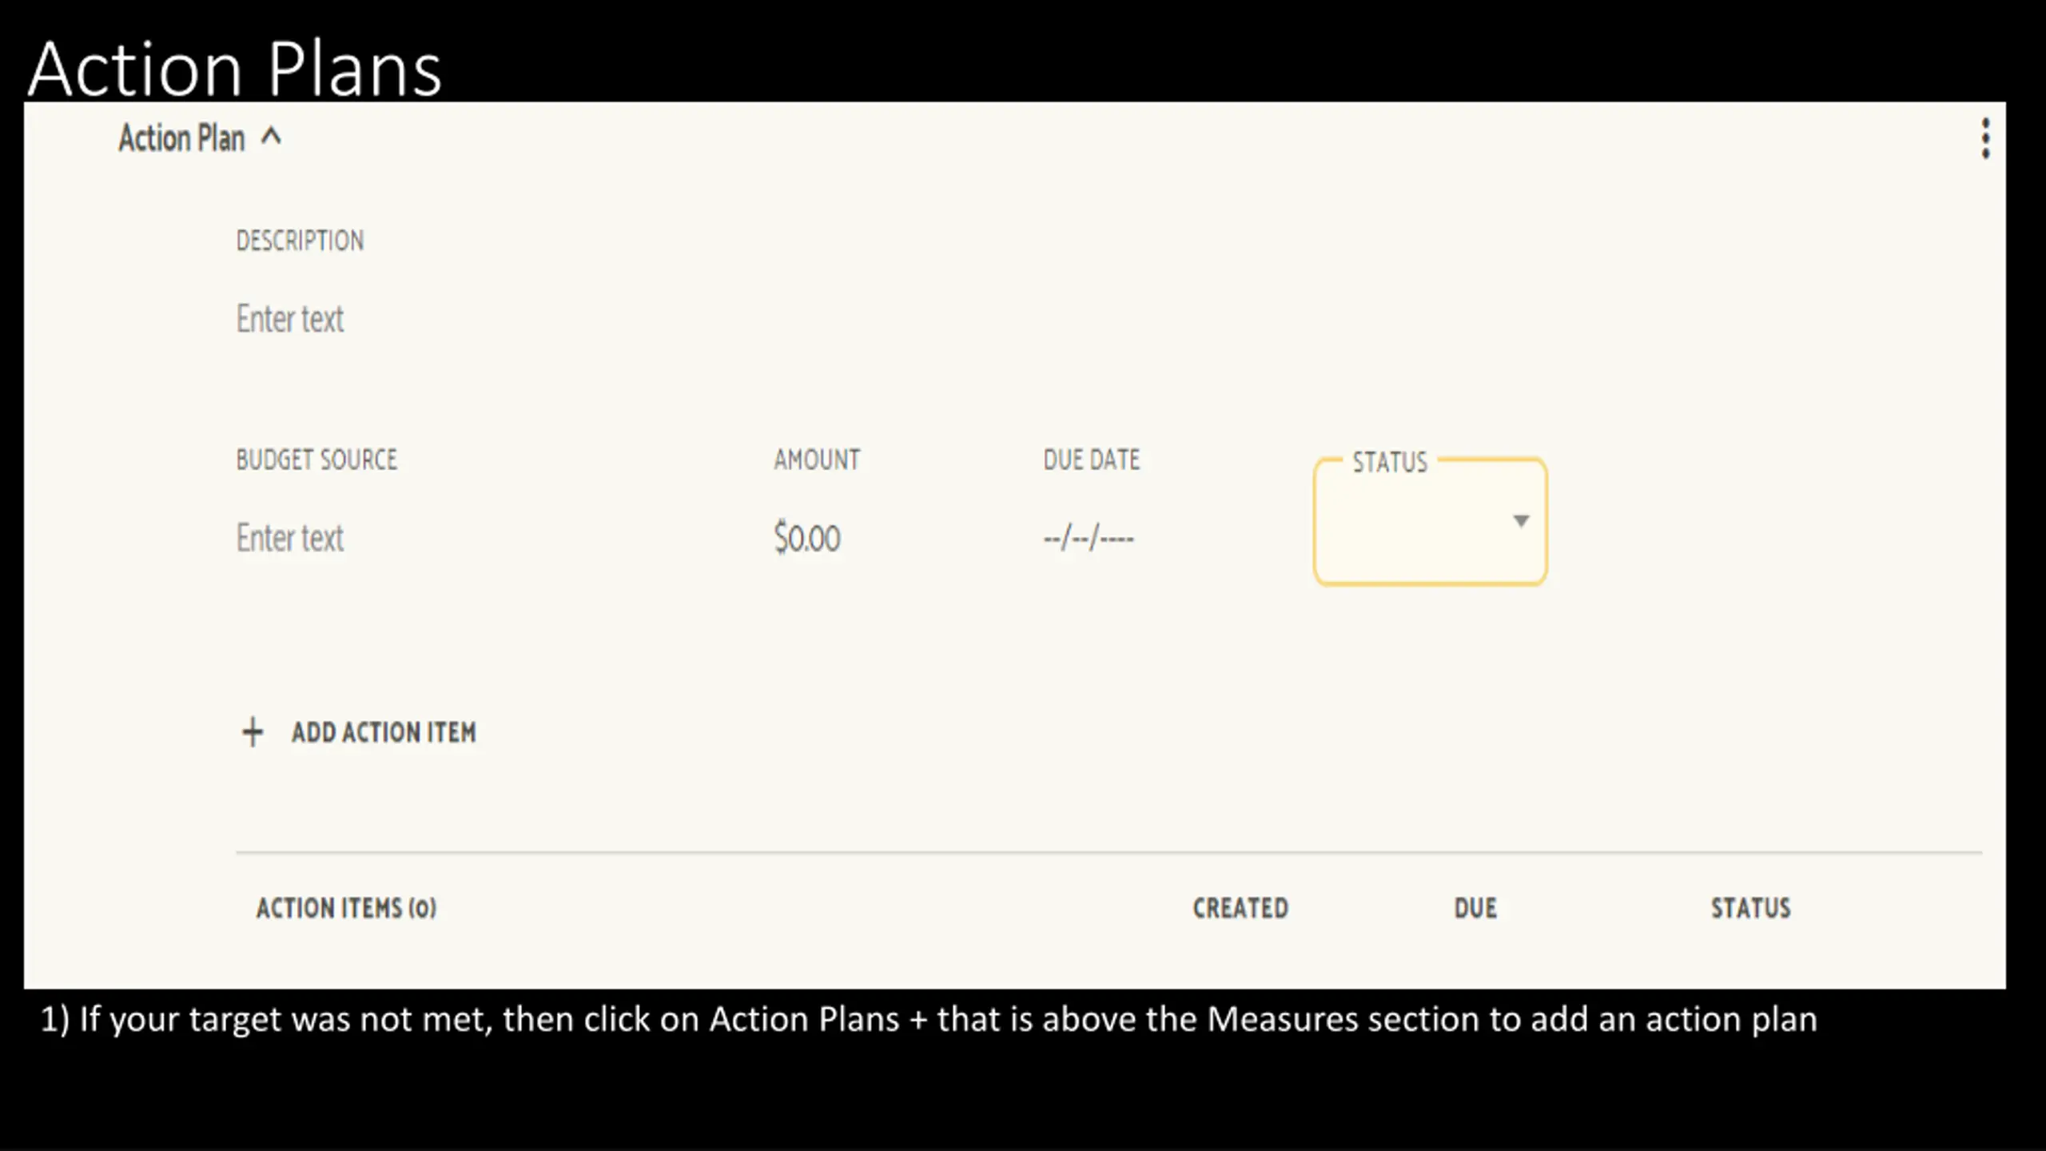Click the Action Plan section title
2046x1151 pixels.
181,137
